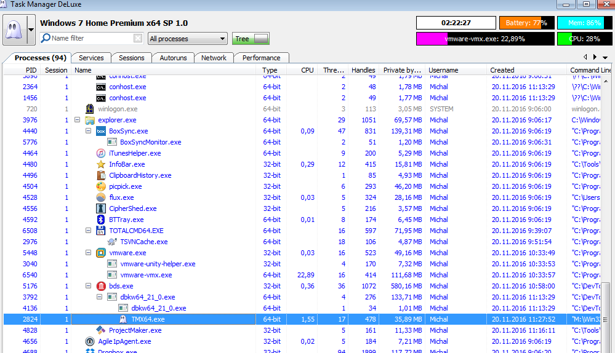Open the Performance tab
Screen dimensions: 615x353
point(261,58)
